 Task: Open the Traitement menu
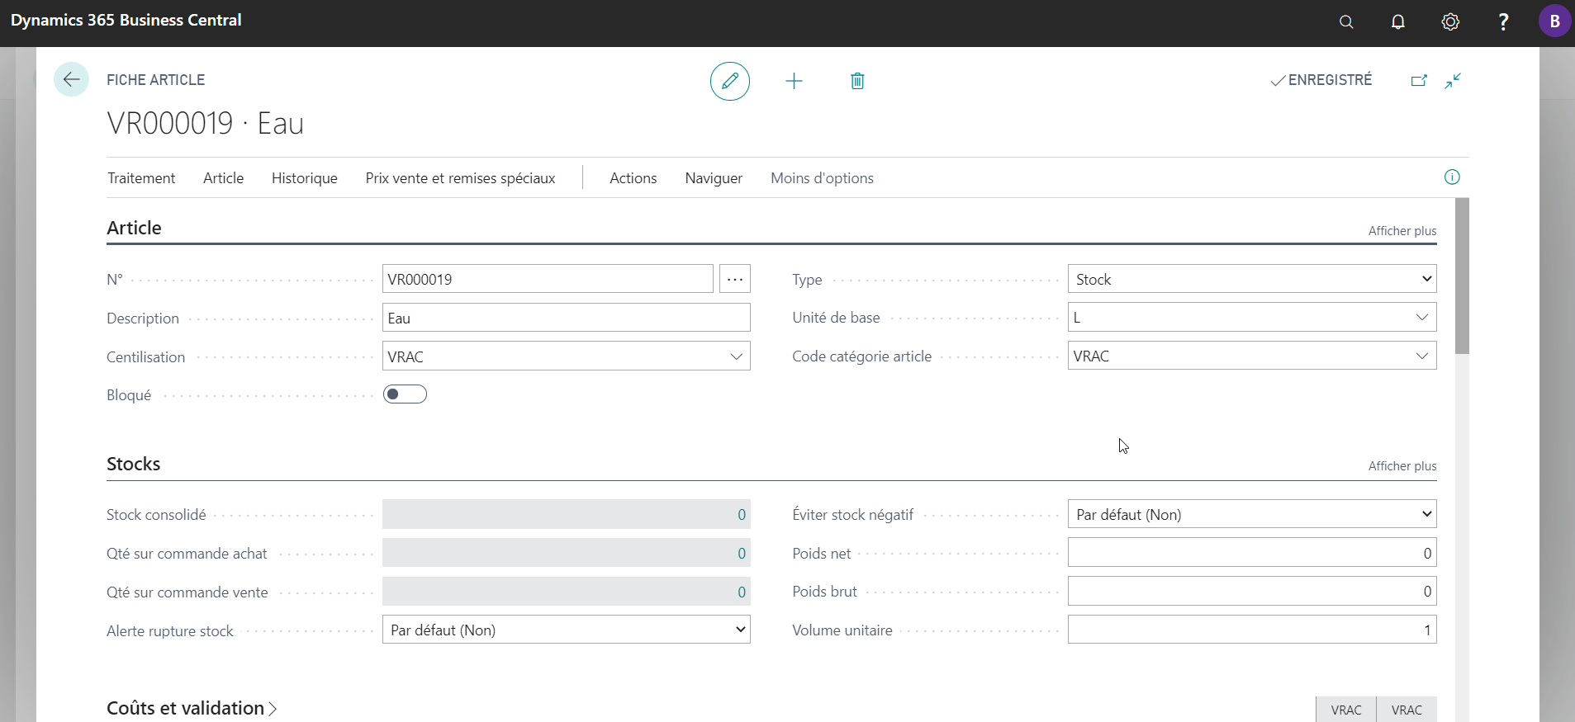141,178
